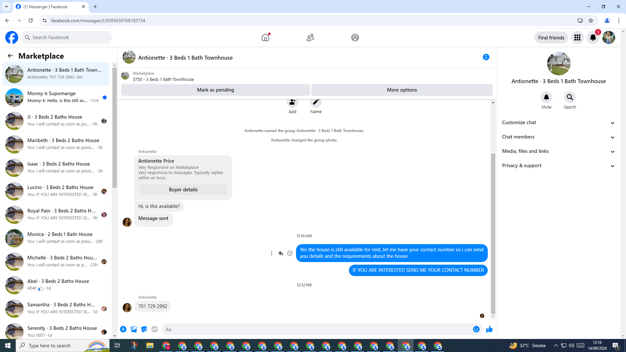Reply to the blue availability message
The width and height of the screenshot is (626, 352).
[x=280, y=253]
